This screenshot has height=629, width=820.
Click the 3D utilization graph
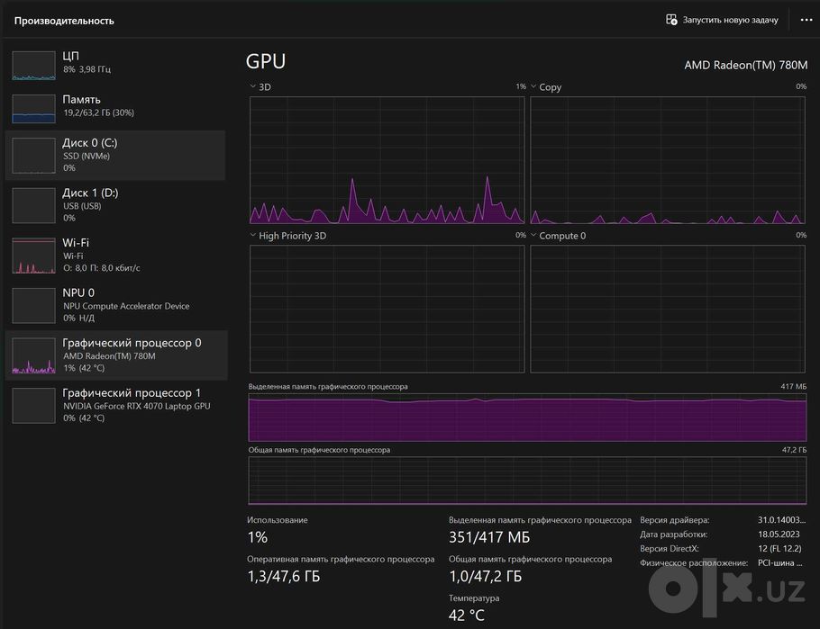(387, 160)
